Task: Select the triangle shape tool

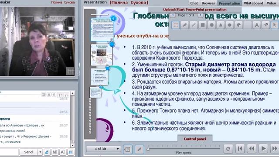Action: (221, 25)
